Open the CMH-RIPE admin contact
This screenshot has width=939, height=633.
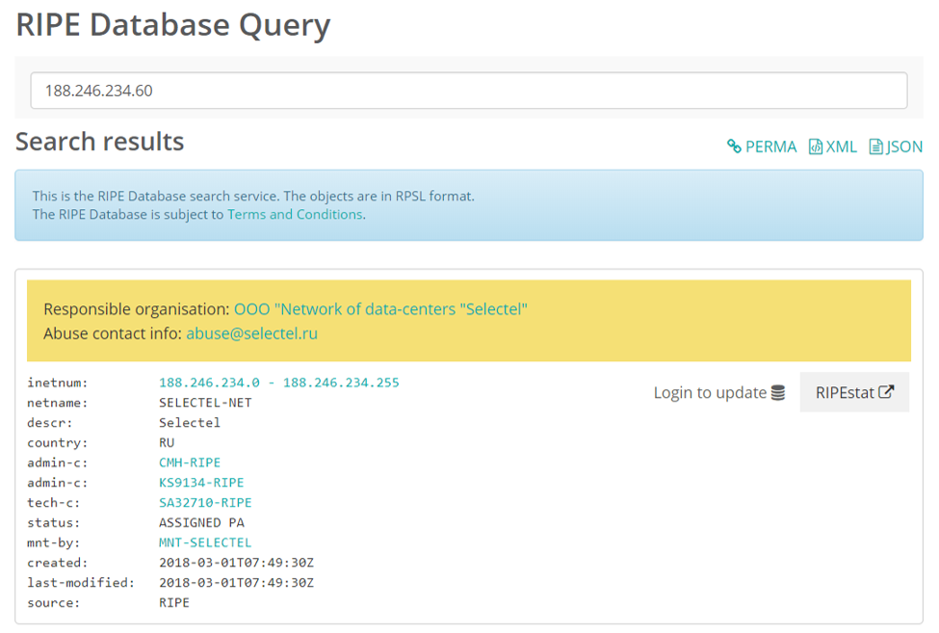click(190, 462)
